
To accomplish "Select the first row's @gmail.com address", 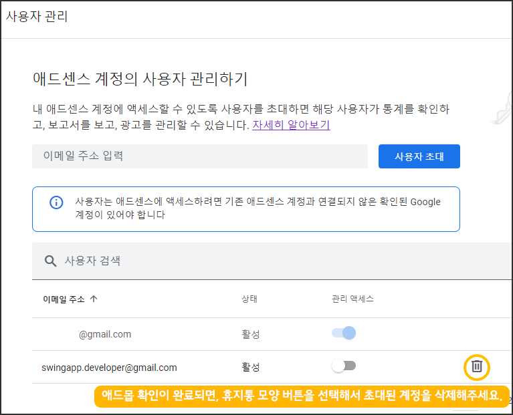I will [105, 334].
